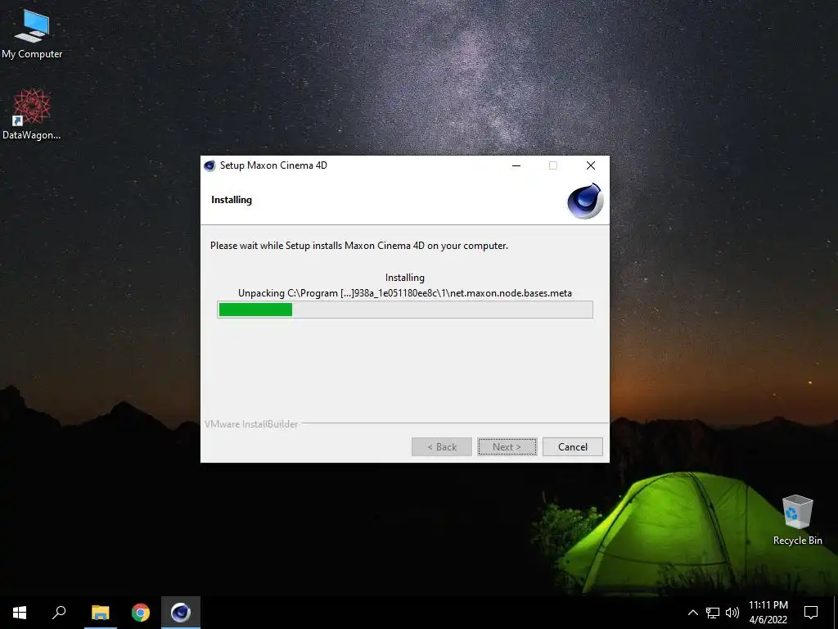
Task: Click the Cinema 4D logo in installer header
Action: click(x=585, y=201)
